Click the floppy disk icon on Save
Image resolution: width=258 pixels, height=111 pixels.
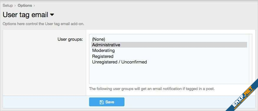pyautogui.click(x=101, y=102)
